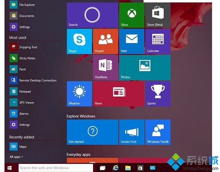The height and width of the screenshot is (172, 220).
Task: Open File Explorer from the Start list
Action: pyautogui.click(x=22, y=5)
